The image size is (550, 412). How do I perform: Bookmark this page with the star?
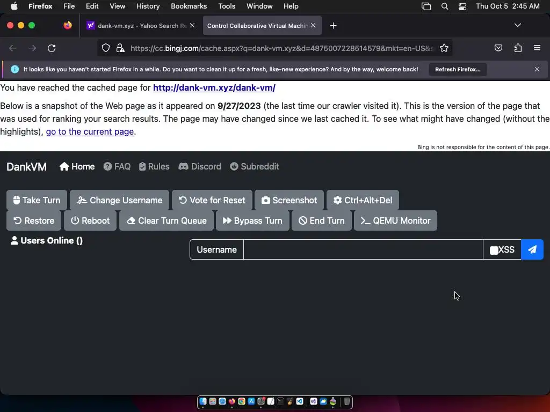tap(444, 48)
